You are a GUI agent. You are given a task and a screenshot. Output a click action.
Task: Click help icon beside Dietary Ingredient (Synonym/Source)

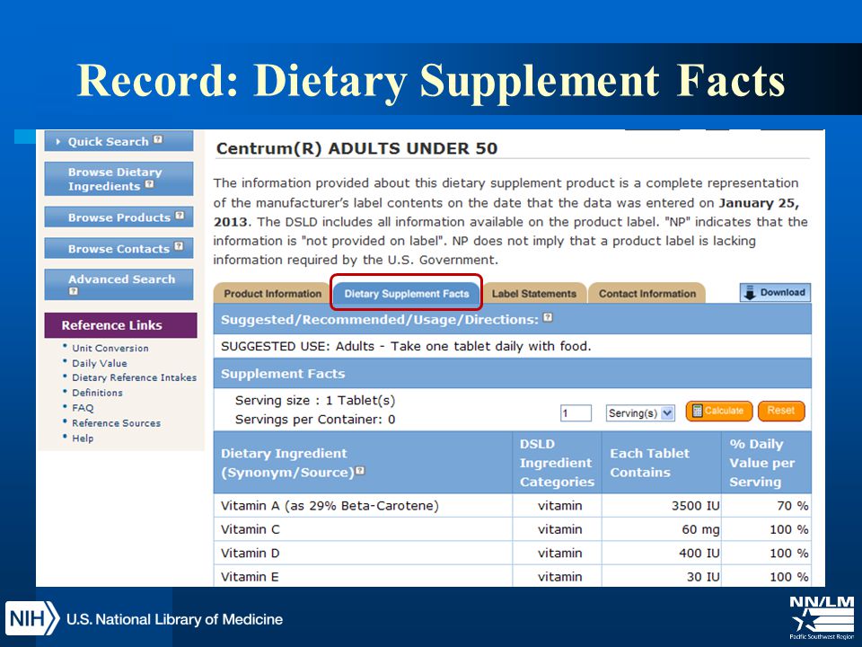360,471
